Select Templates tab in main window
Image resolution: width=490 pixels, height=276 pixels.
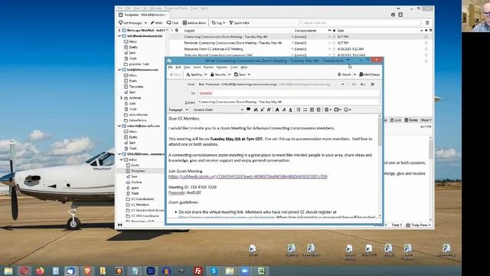pos(142,15)
